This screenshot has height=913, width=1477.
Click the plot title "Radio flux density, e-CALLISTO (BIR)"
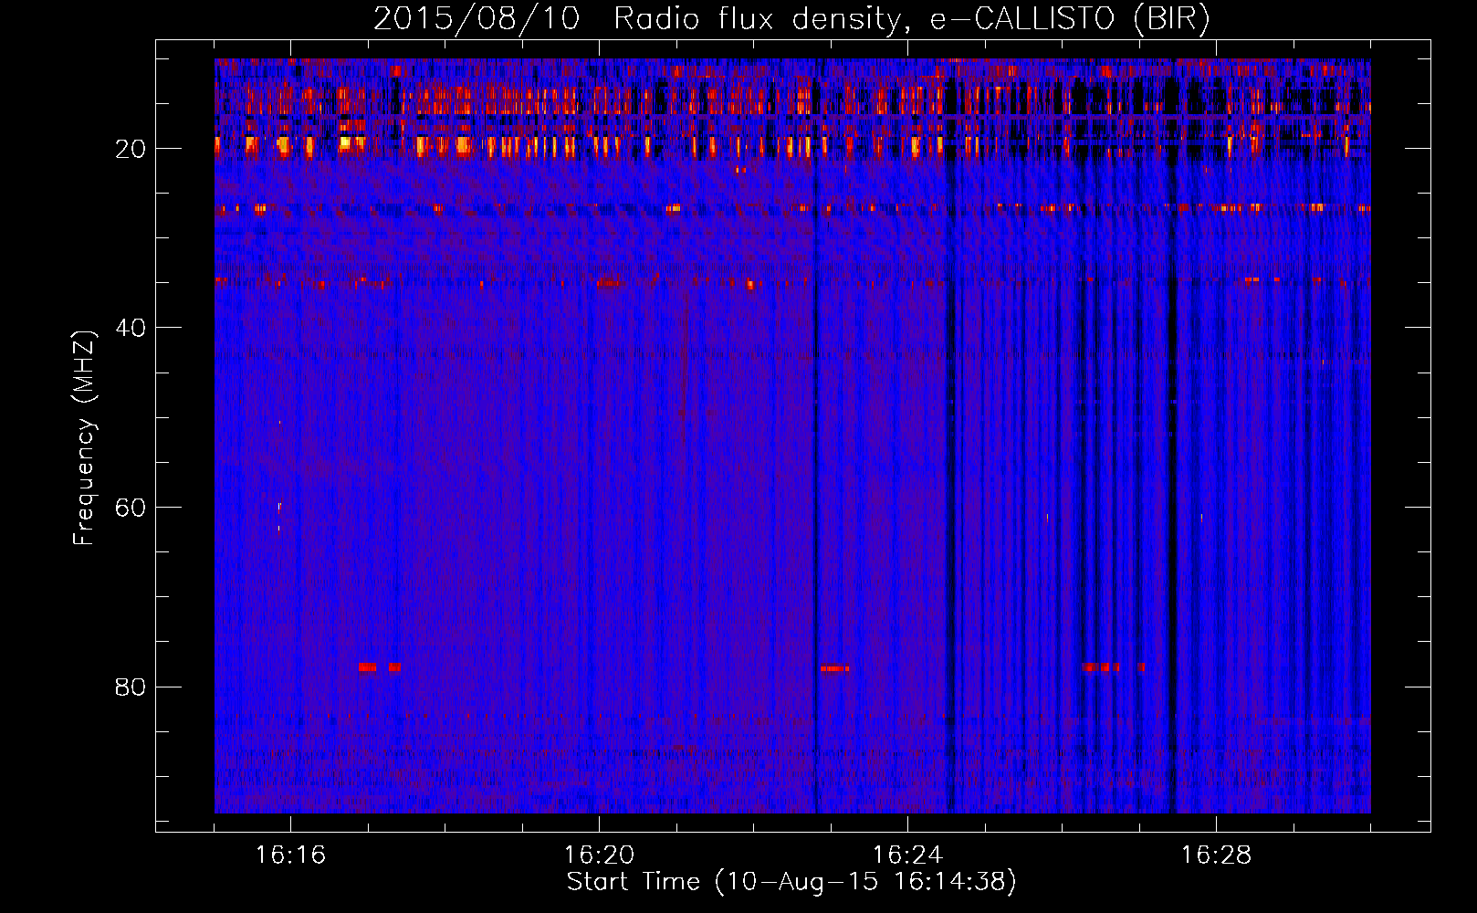click(x=912, y=19)
